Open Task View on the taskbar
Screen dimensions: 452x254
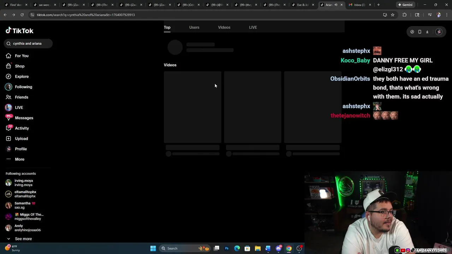(216, 248)
